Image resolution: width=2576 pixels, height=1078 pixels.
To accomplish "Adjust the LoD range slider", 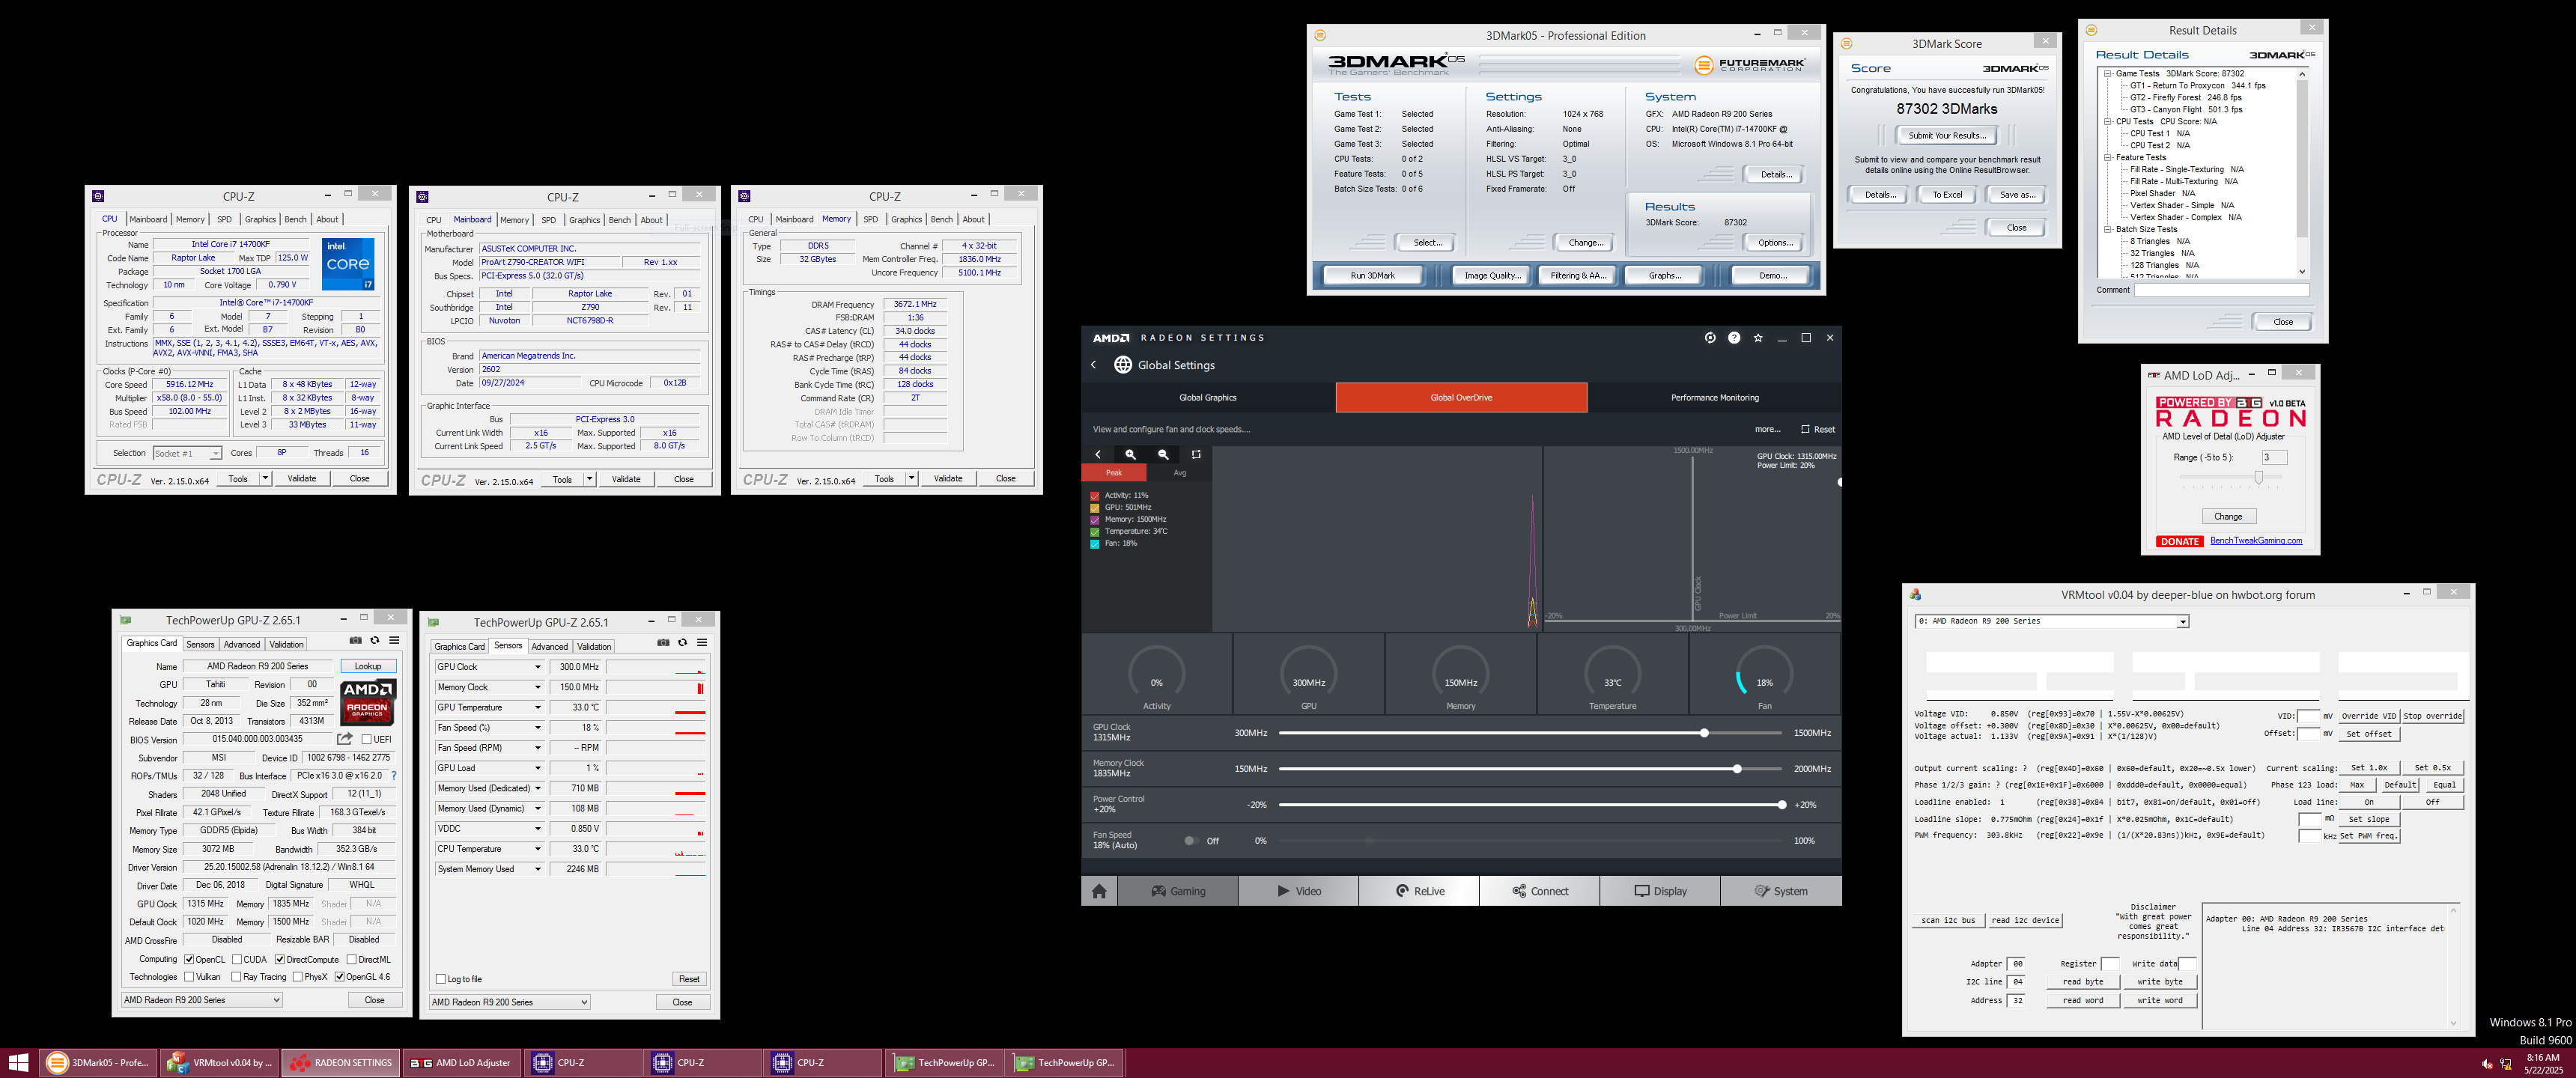I will [x=2258, y=478].
